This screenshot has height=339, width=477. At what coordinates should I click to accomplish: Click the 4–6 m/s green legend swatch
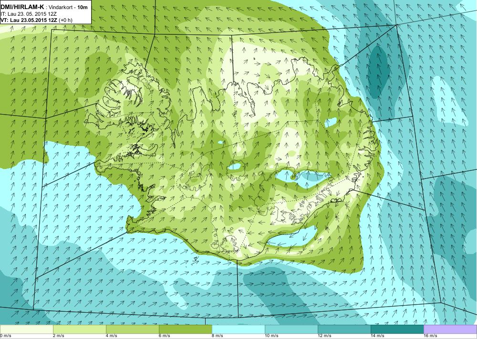click(132, 329)
